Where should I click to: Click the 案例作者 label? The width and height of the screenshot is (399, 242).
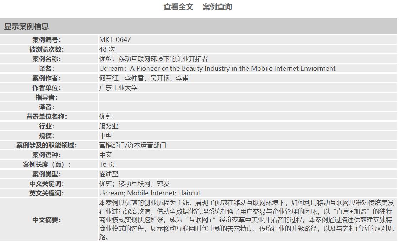(46, 78)
